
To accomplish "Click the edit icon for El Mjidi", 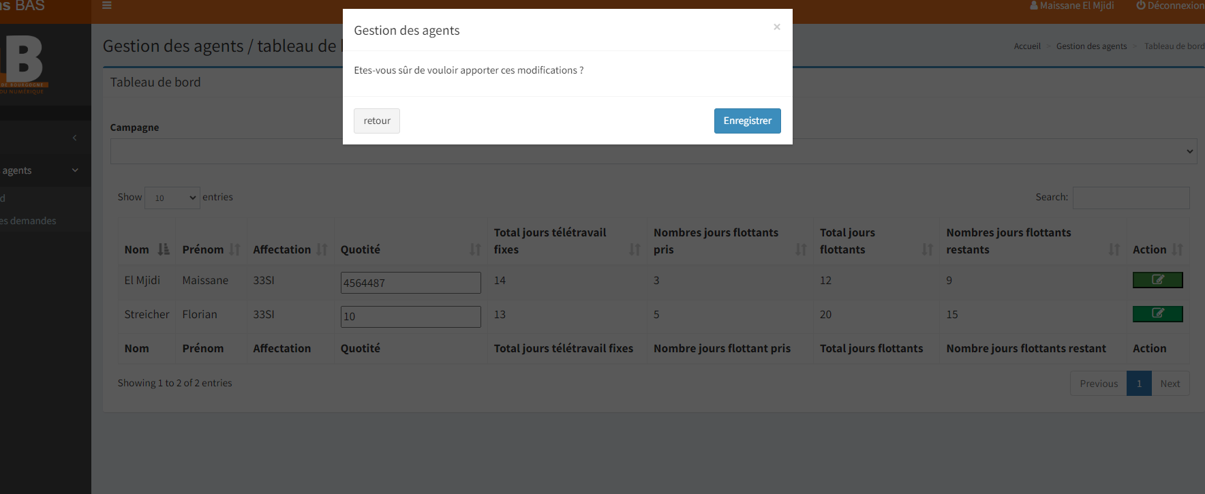I will pyautogui.click(x=1157, y=280).
